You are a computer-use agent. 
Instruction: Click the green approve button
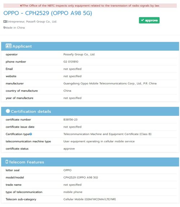(149, 20)
